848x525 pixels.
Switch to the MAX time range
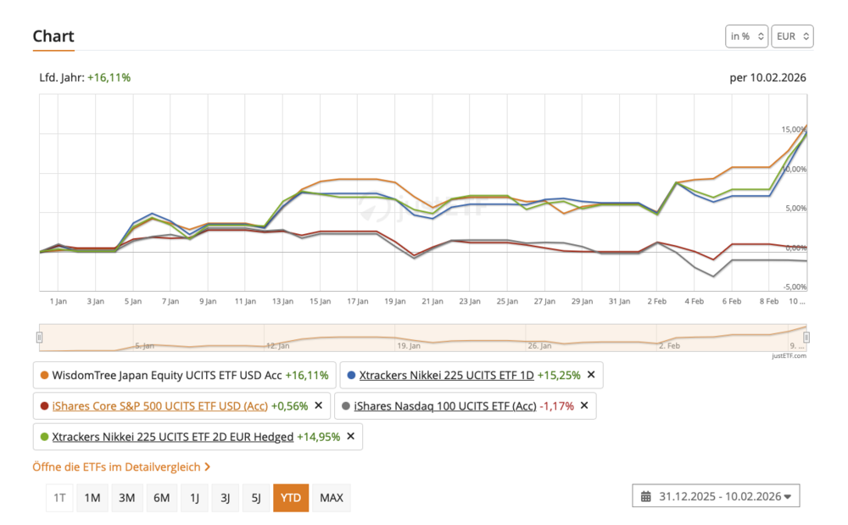click(332, 498)
